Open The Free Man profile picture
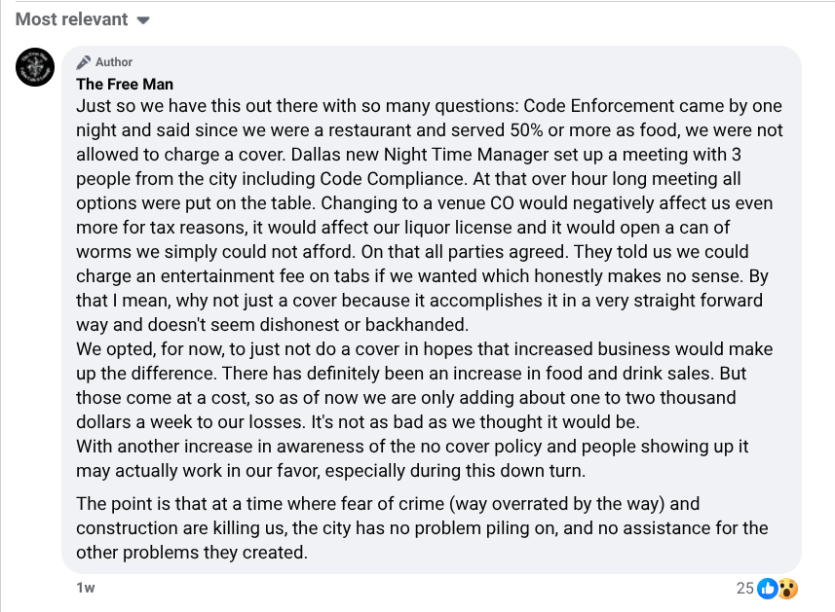This screenshot has width=835, height=612. [x=35, y=66]
